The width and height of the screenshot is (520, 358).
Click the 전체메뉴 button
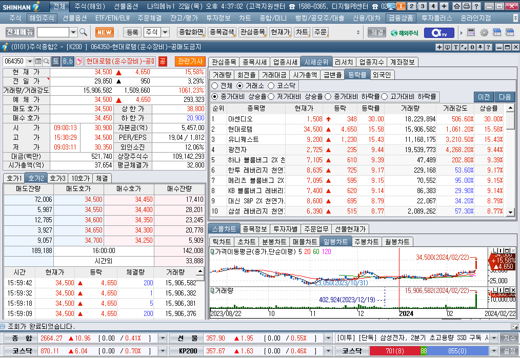click(x=20, y=32)
